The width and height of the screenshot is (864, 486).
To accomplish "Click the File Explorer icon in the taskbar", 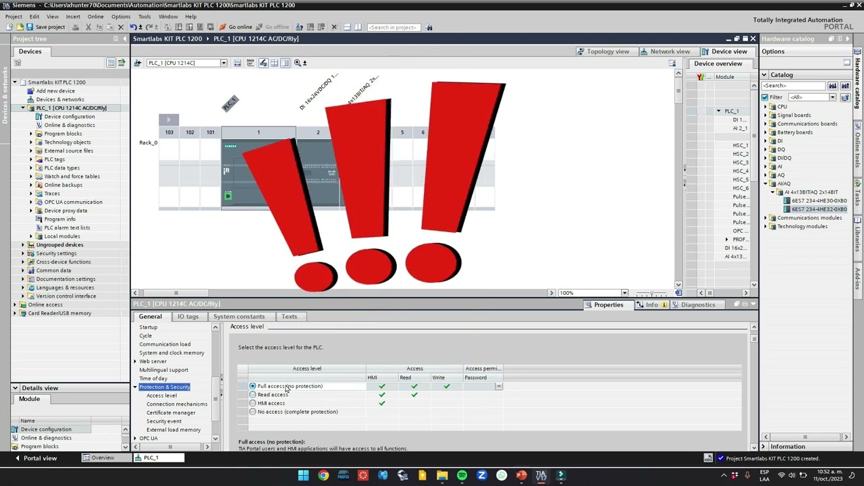I will pos(442,475).
